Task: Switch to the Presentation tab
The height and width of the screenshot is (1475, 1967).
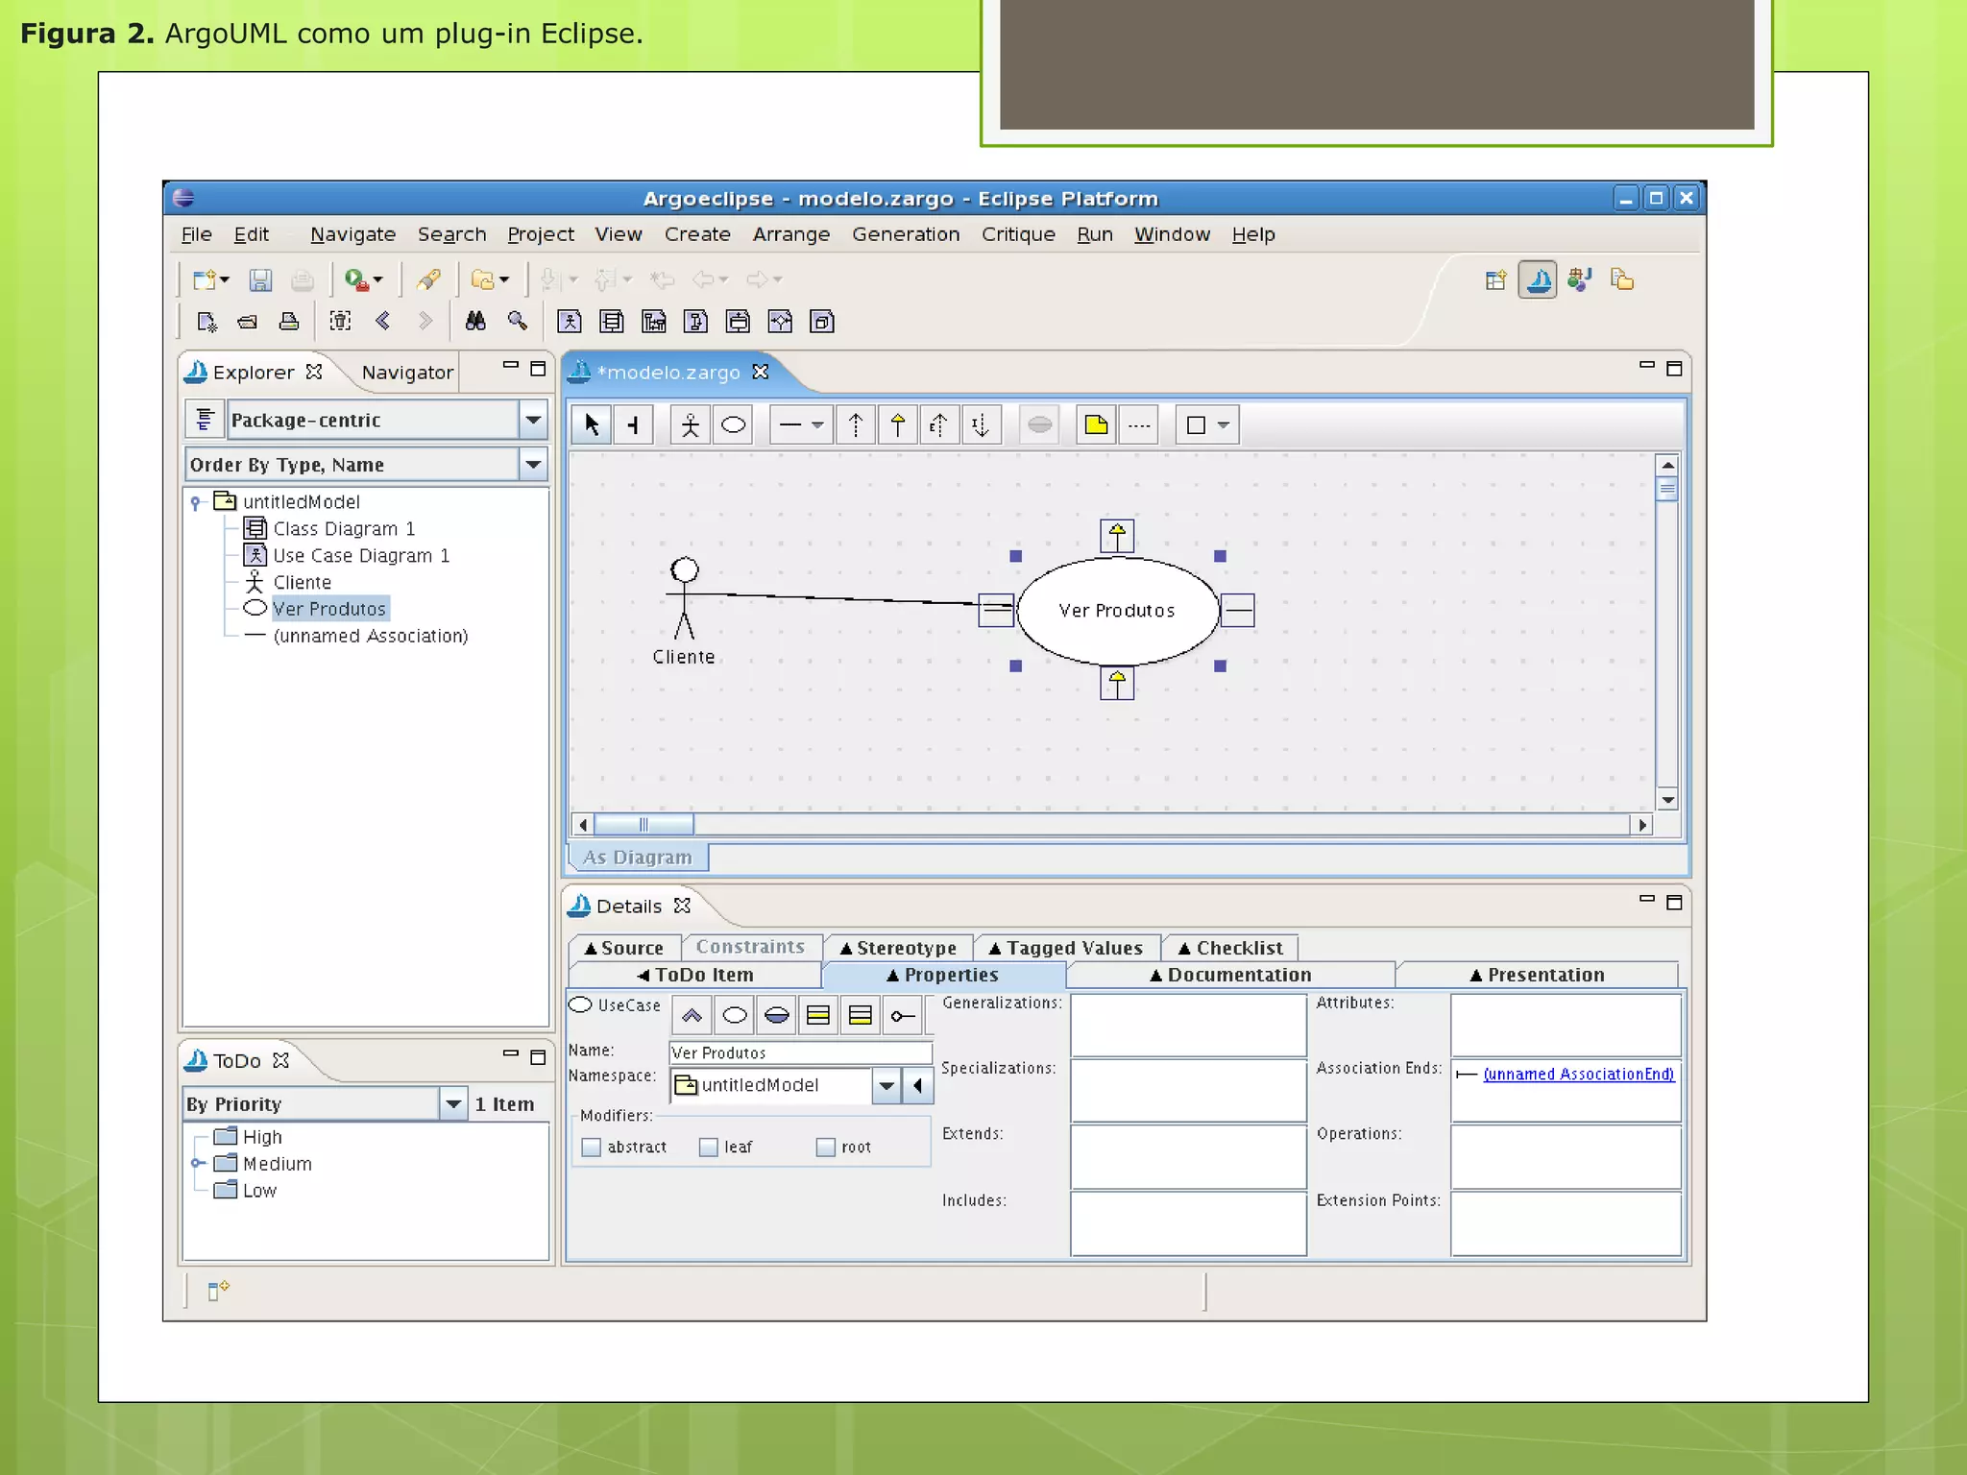Action: tap(1537, 975)
